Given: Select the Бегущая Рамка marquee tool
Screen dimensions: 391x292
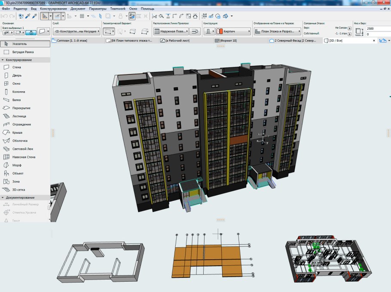Looking at the screenshot, I should (x=23, y=52).
